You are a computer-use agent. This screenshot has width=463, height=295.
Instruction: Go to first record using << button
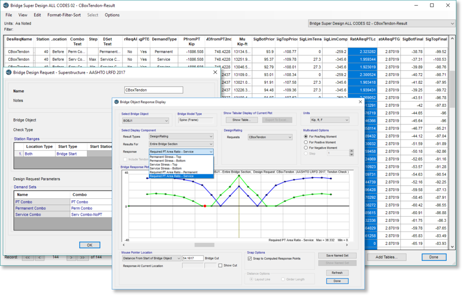[x=27, y=257]
